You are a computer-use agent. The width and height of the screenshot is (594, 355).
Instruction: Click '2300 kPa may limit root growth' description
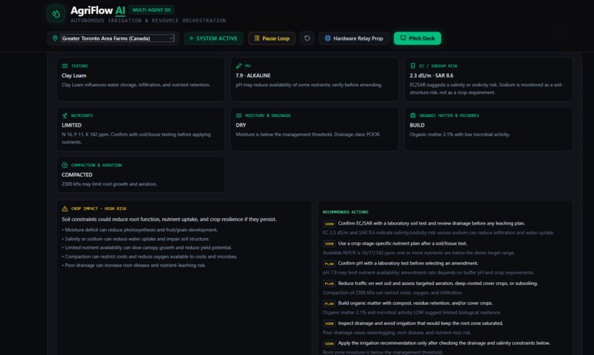click(109, 184)
